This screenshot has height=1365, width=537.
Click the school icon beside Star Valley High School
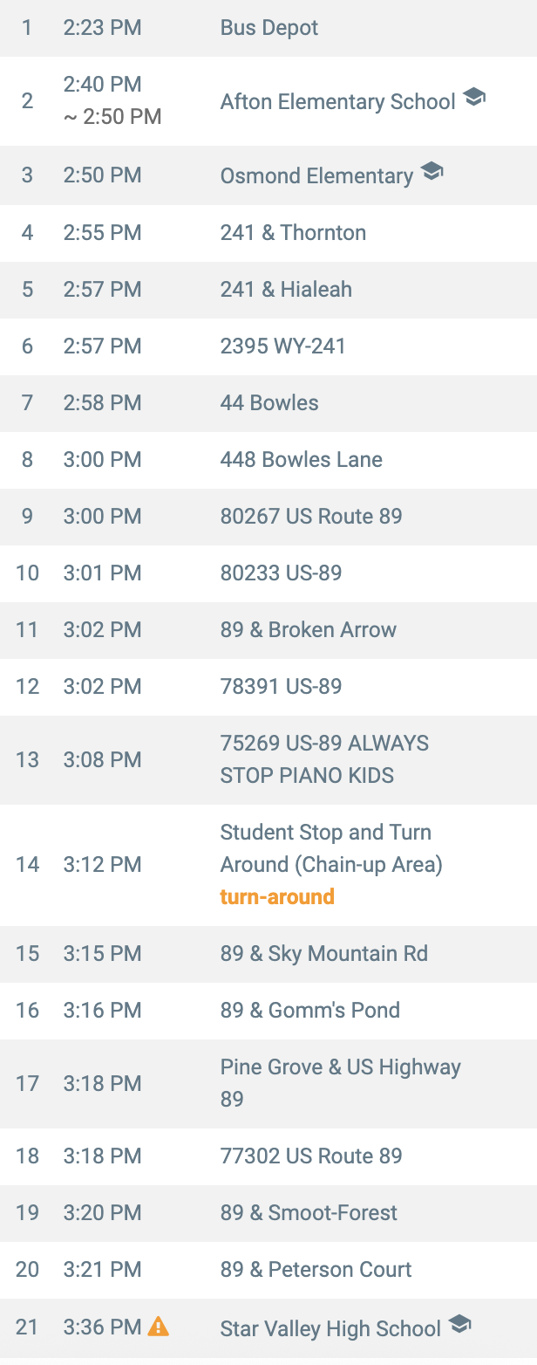coord(459,1325)
